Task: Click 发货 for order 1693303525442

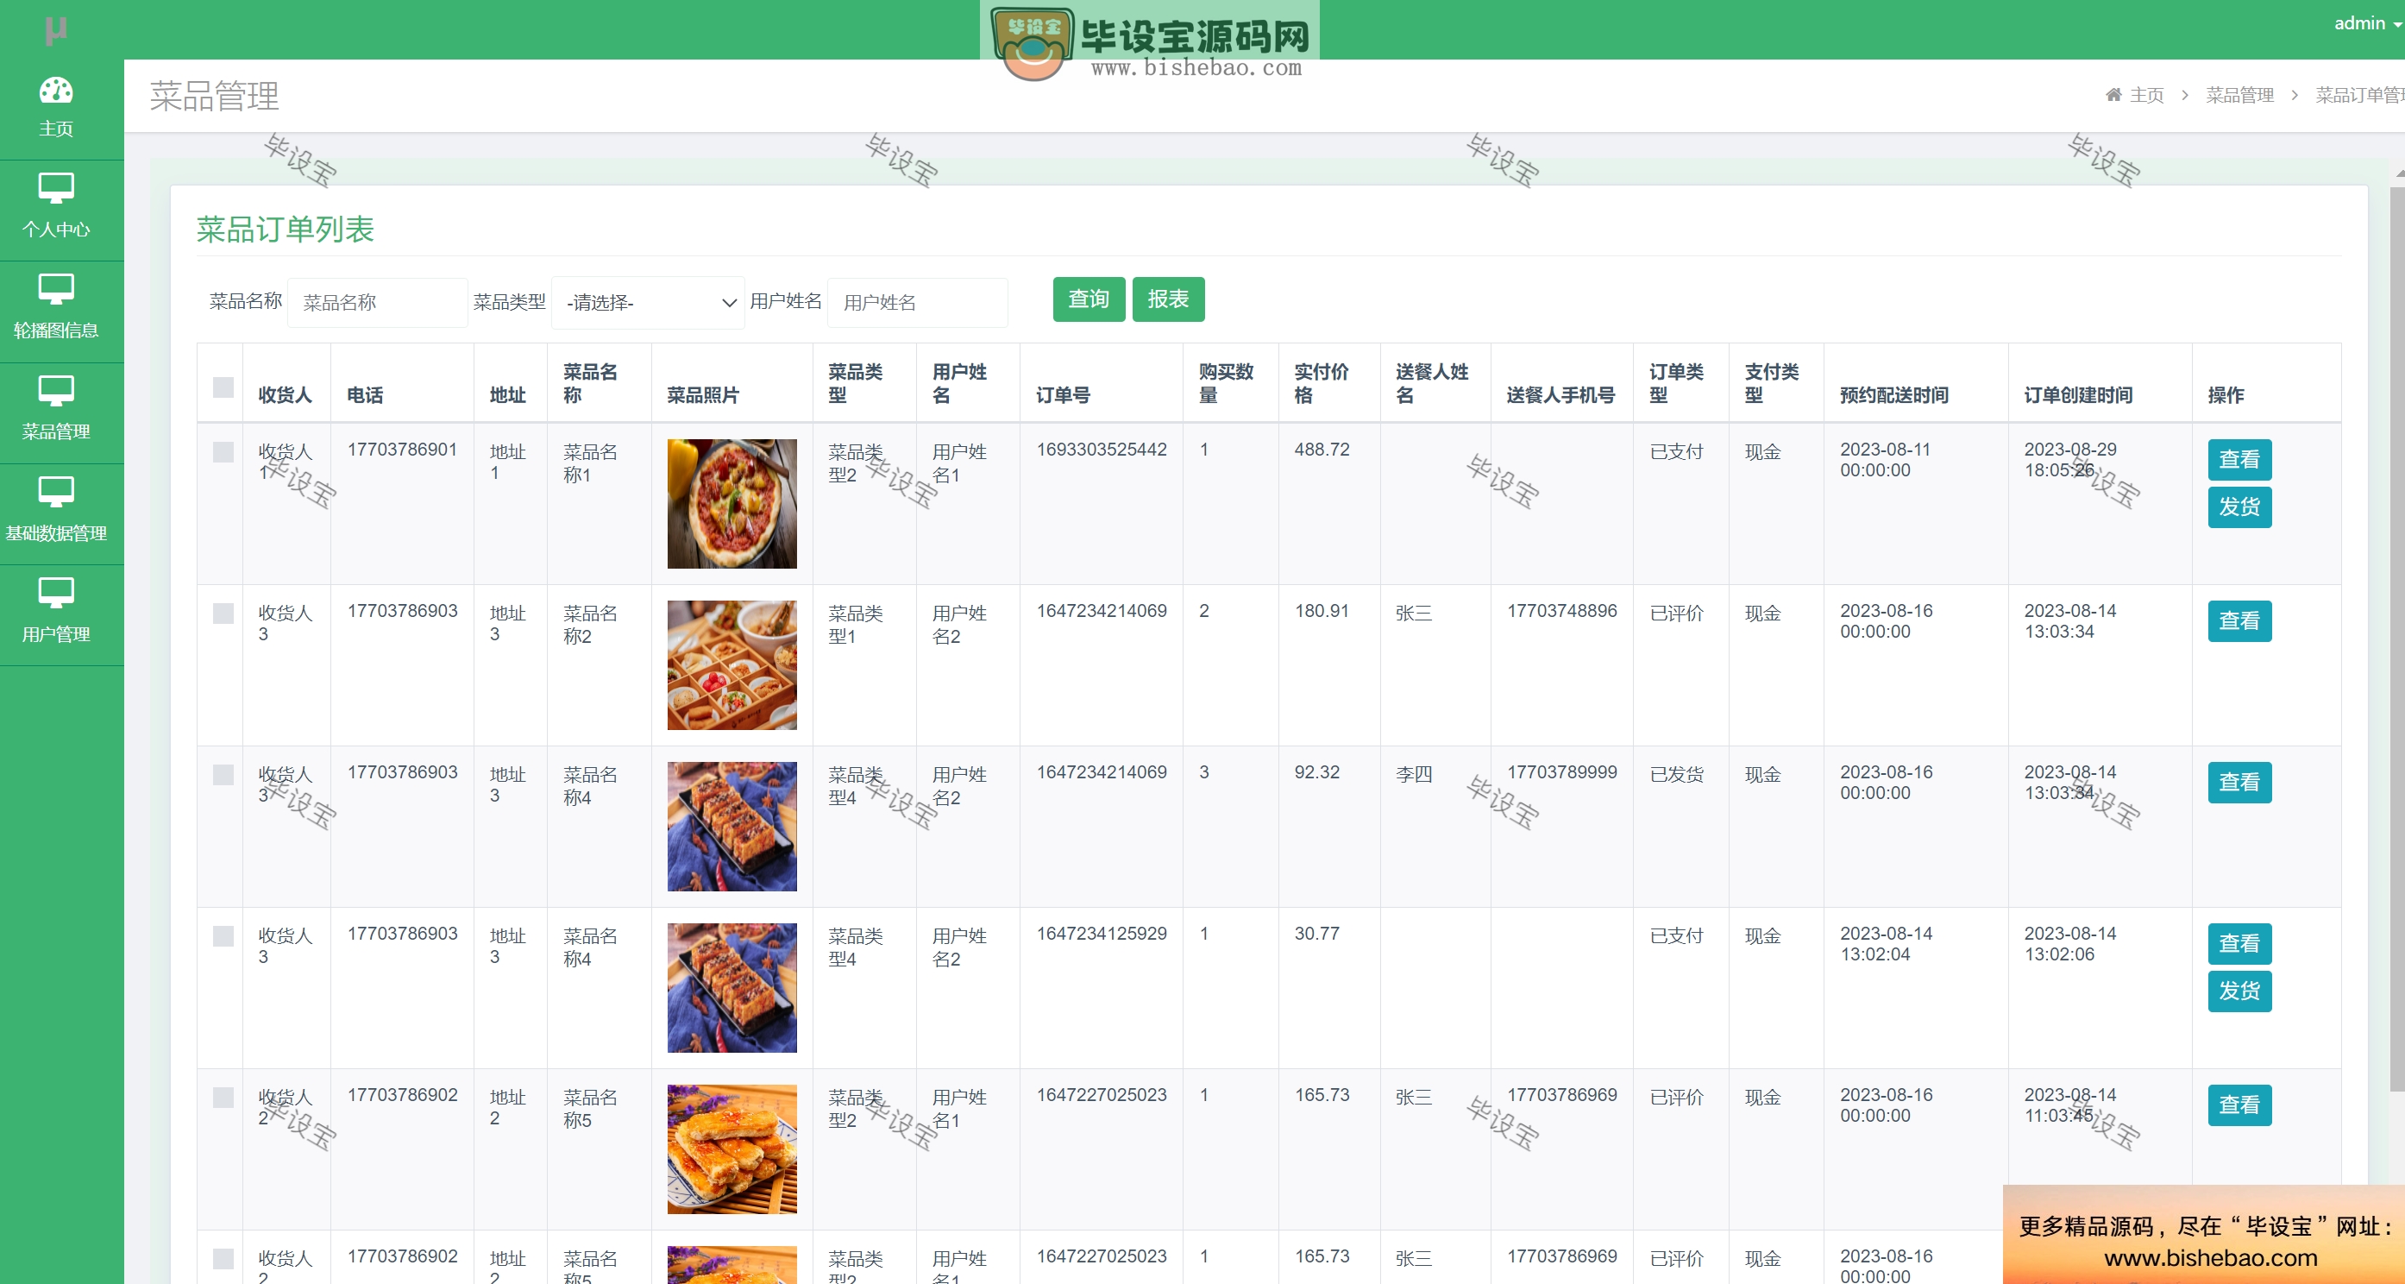Action: click(x=2239, y=507)
